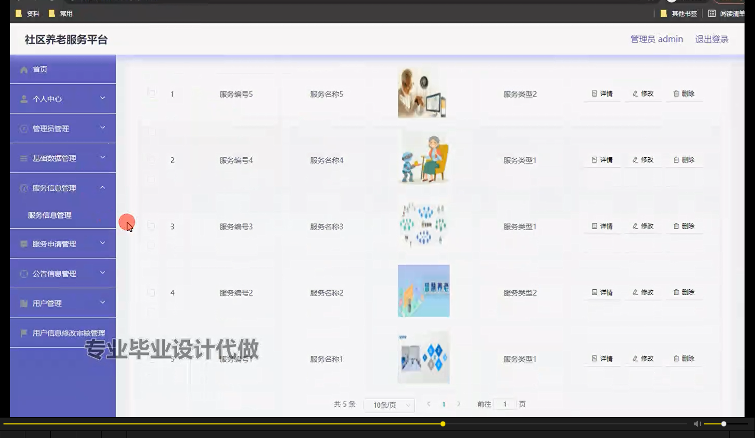Viewport: 755px width, 438px height.
Task: Click the home icon beside 首页
Action: click(23, 69)
